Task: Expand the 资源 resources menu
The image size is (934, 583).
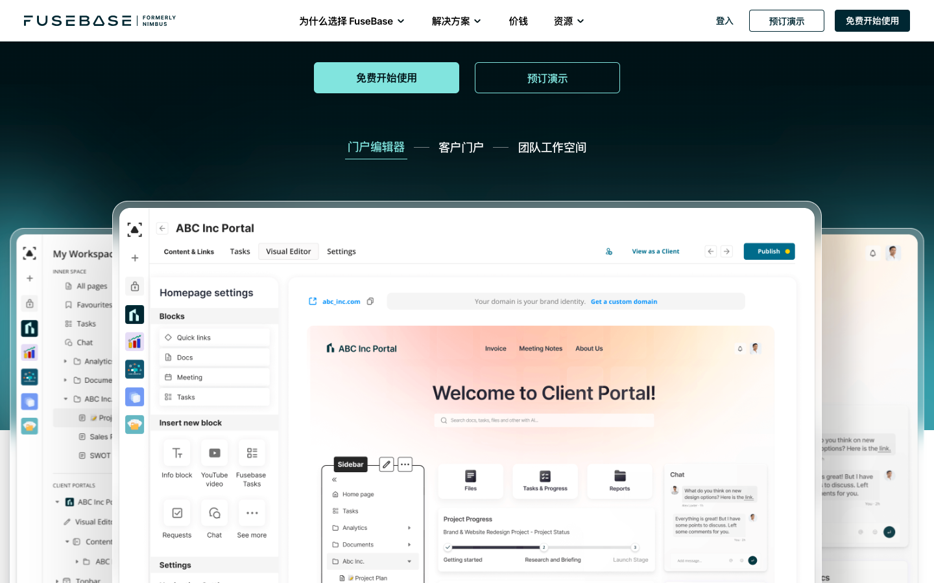Action: 569,21
